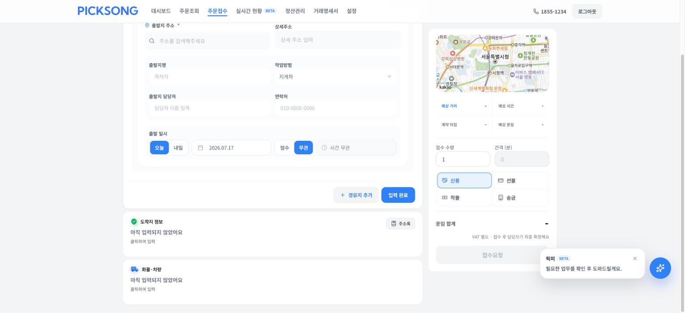685x313 pixels.
Task: Close the 픽미 BETA popup
Action: click(635, 259)
